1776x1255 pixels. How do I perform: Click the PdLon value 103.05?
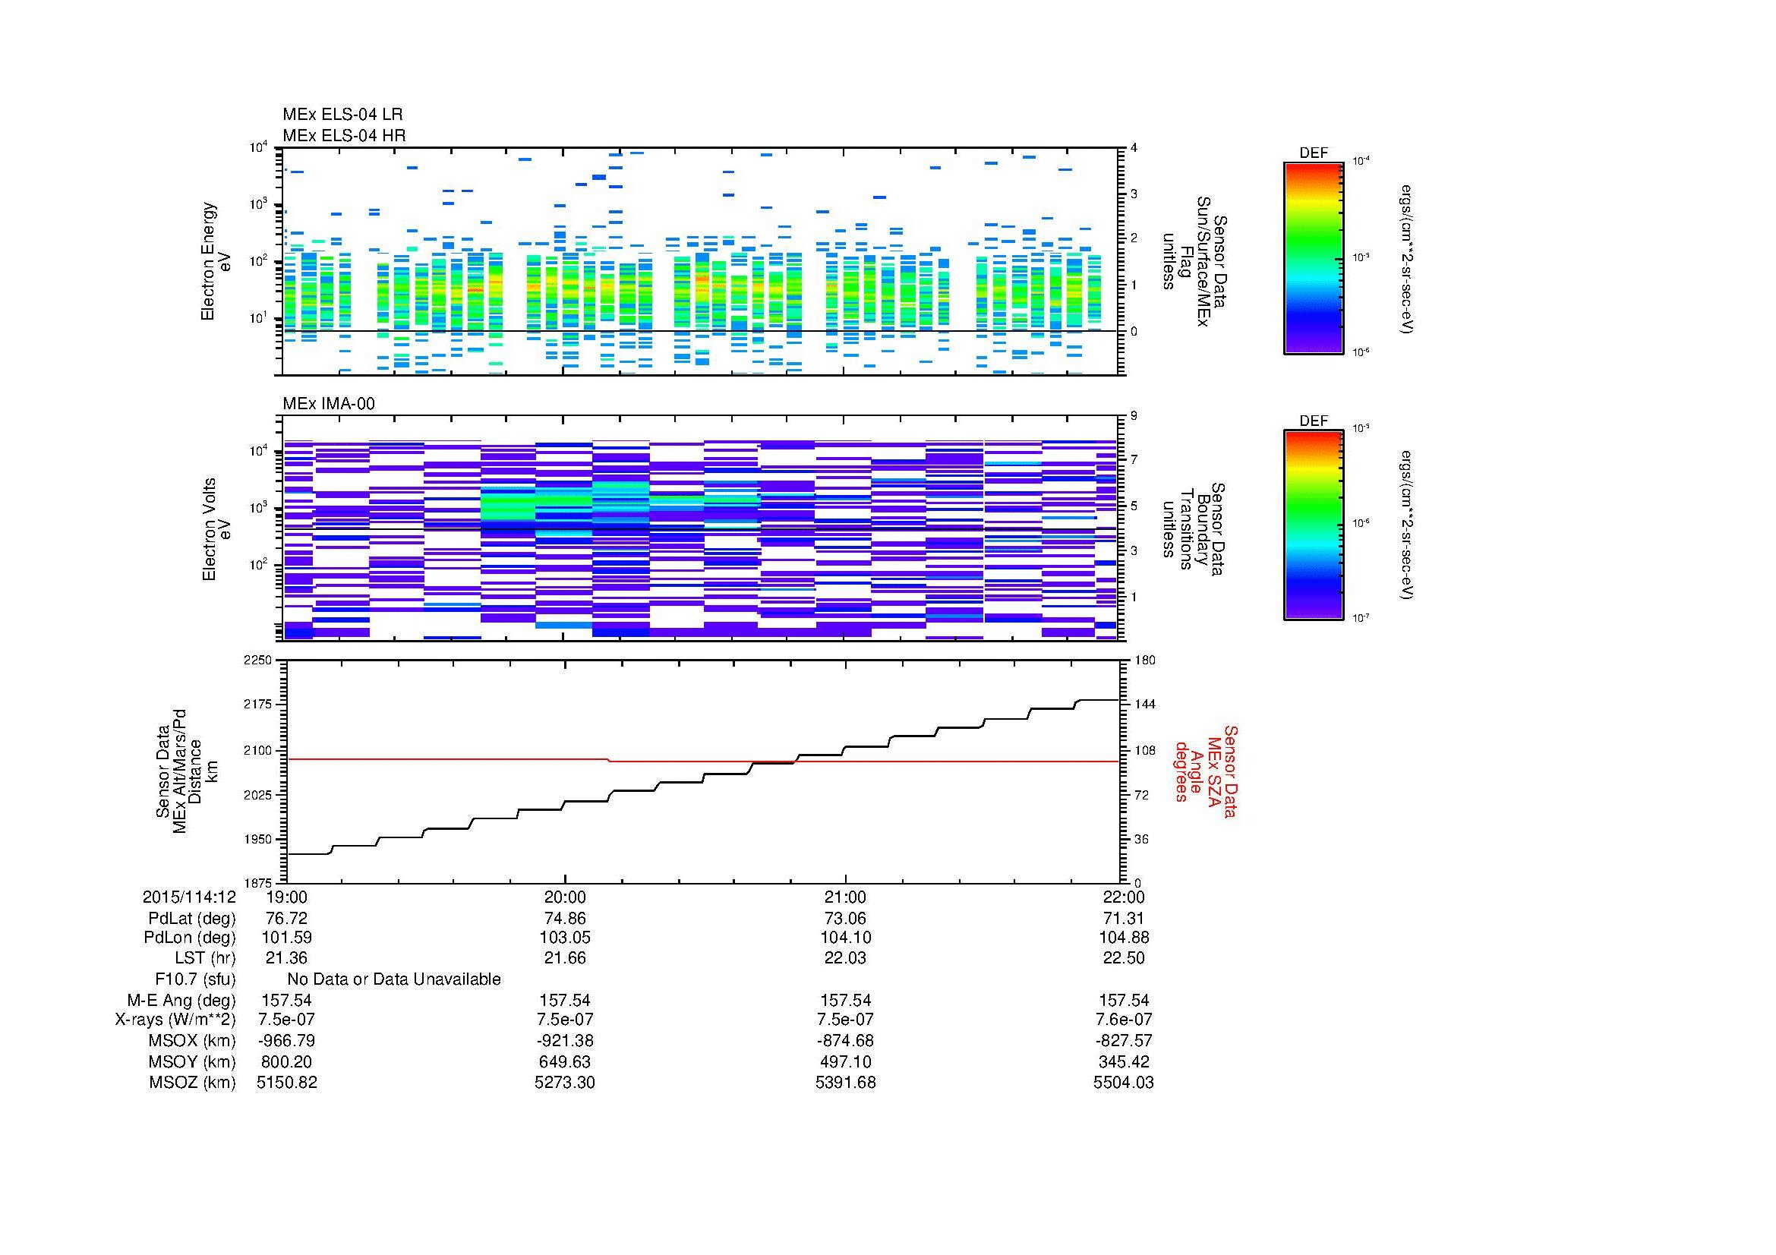coord(566,938)
